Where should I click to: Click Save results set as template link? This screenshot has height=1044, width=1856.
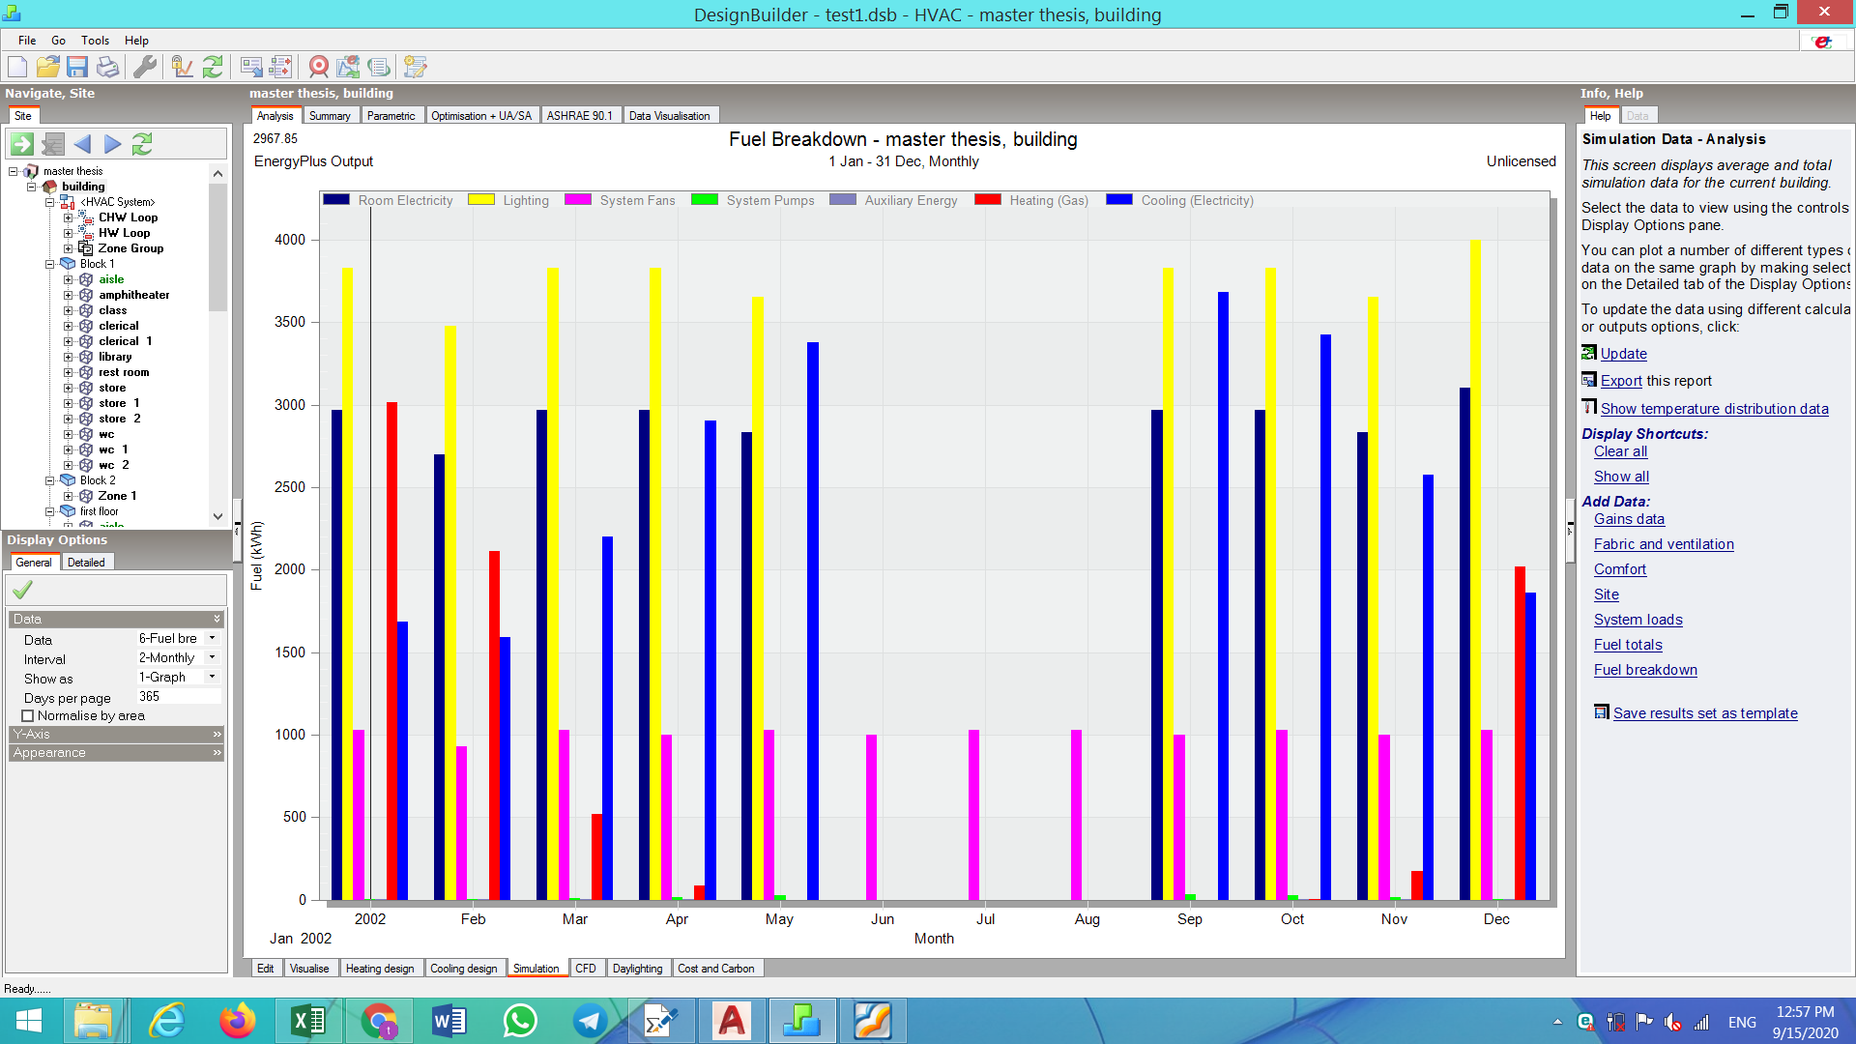click(1705, 713)
